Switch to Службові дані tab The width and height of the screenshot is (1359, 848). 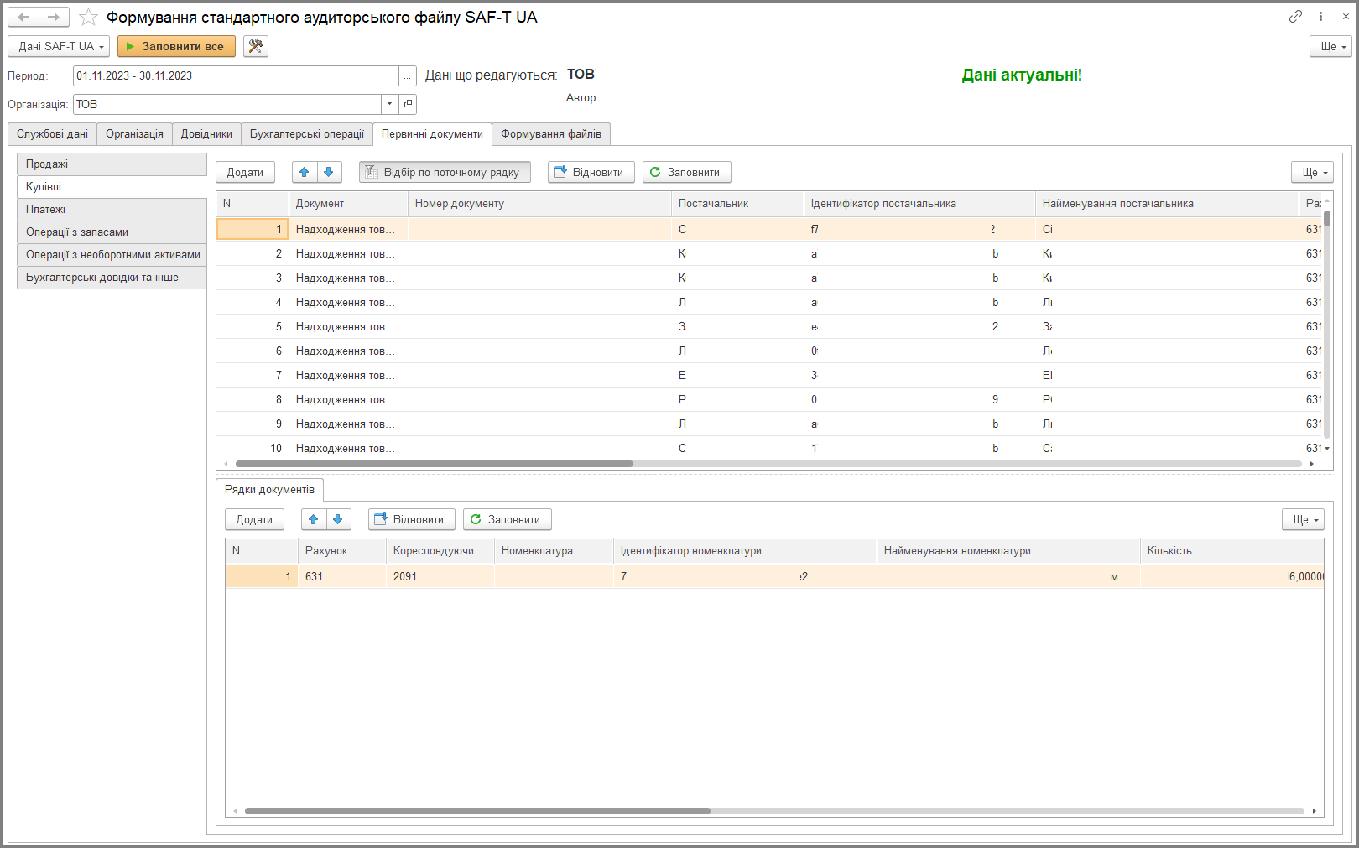pyautogui.click(x=52, y=134)
